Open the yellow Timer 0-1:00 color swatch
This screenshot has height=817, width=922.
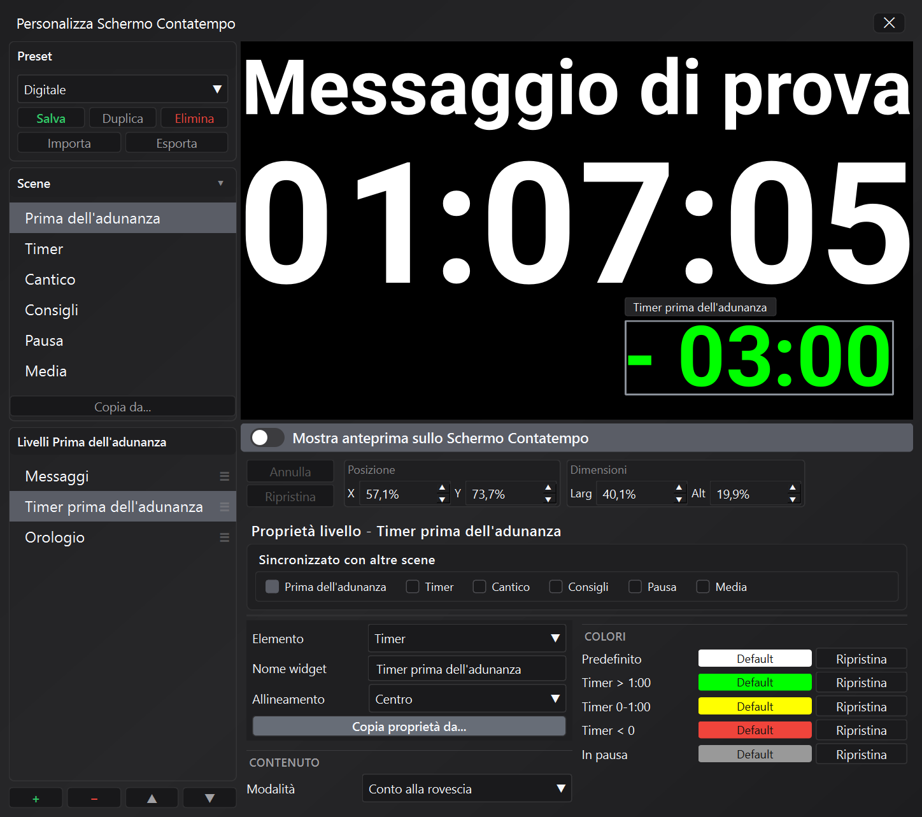click(x=755, y=706)
